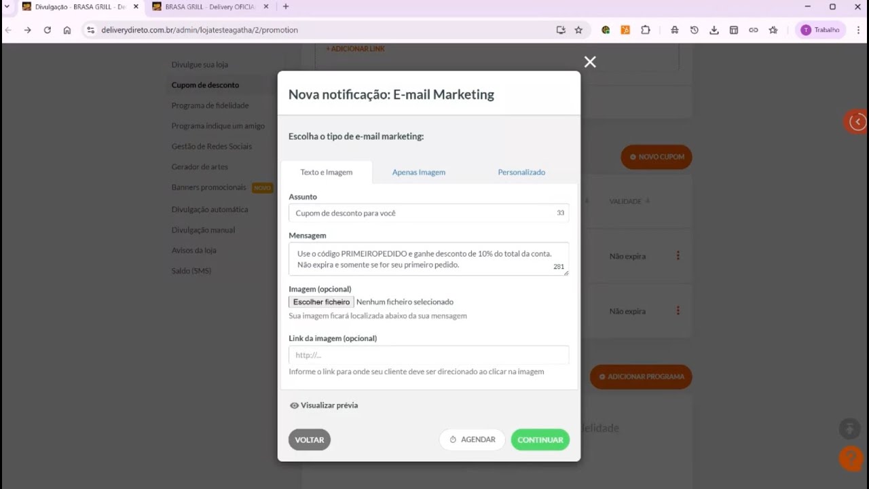
Task: Open Programa indique um amigo in sidebar
Action: pos(218,126)
